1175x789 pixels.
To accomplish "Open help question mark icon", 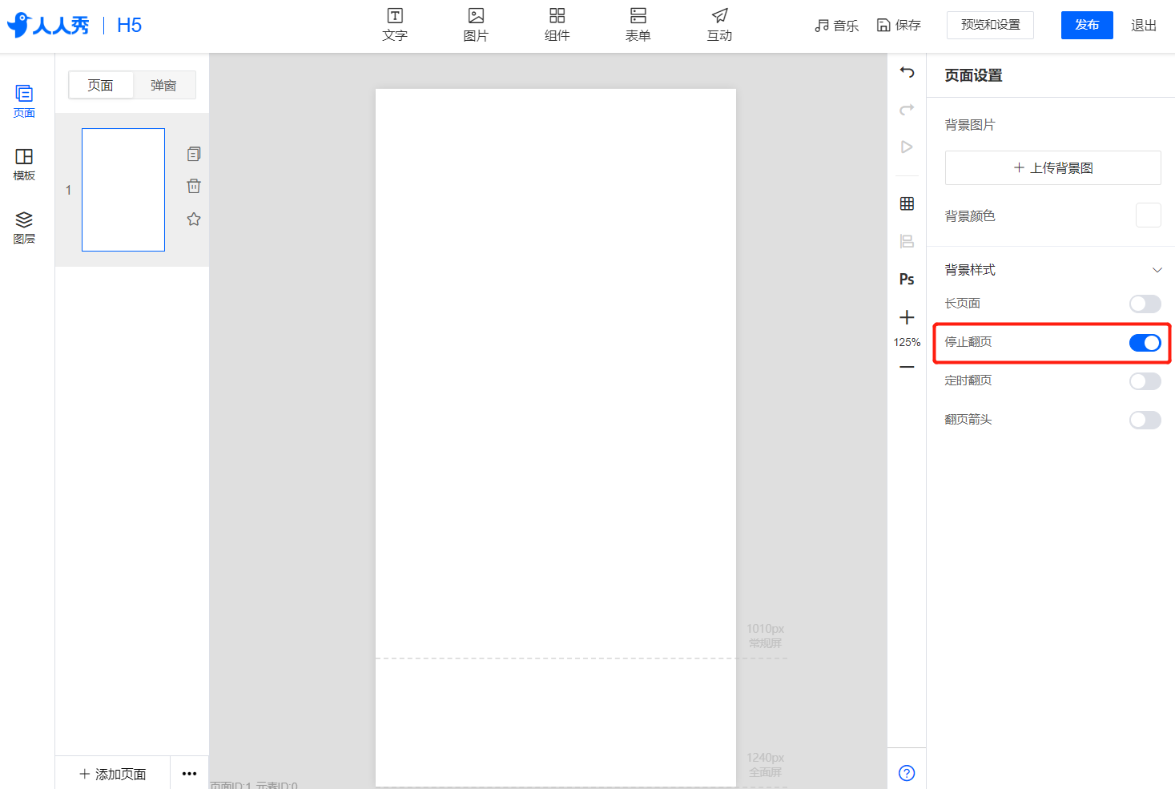I will click(x=907, y=773).
